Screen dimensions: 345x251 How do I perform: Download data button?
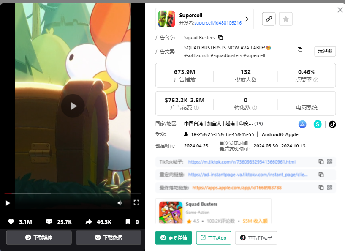(109, 237)
